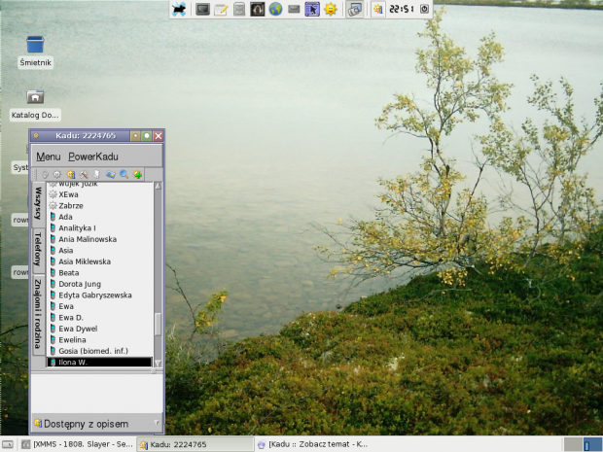Screen dimensions: 603x452
Task: Click the description text area below contacts
Action: point(97,393)
